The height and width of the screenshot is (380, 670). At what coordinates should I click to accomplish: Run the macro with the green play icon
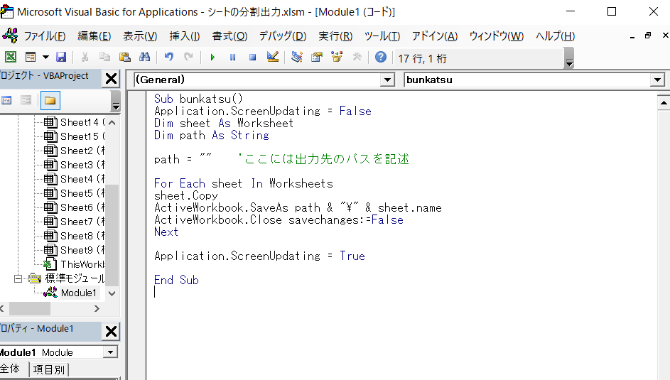(212, 57)
